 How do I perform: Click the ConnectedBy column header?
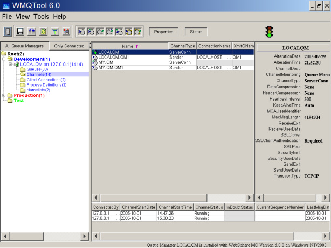(x=106, y=207)
